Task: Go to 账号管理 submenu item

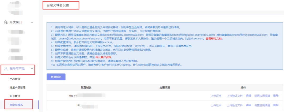Action: (x=15, y=96)
